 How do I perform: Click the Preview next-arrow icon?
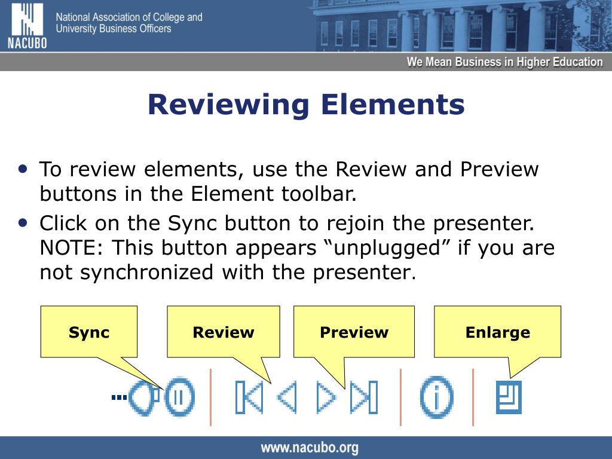[326, 397]
